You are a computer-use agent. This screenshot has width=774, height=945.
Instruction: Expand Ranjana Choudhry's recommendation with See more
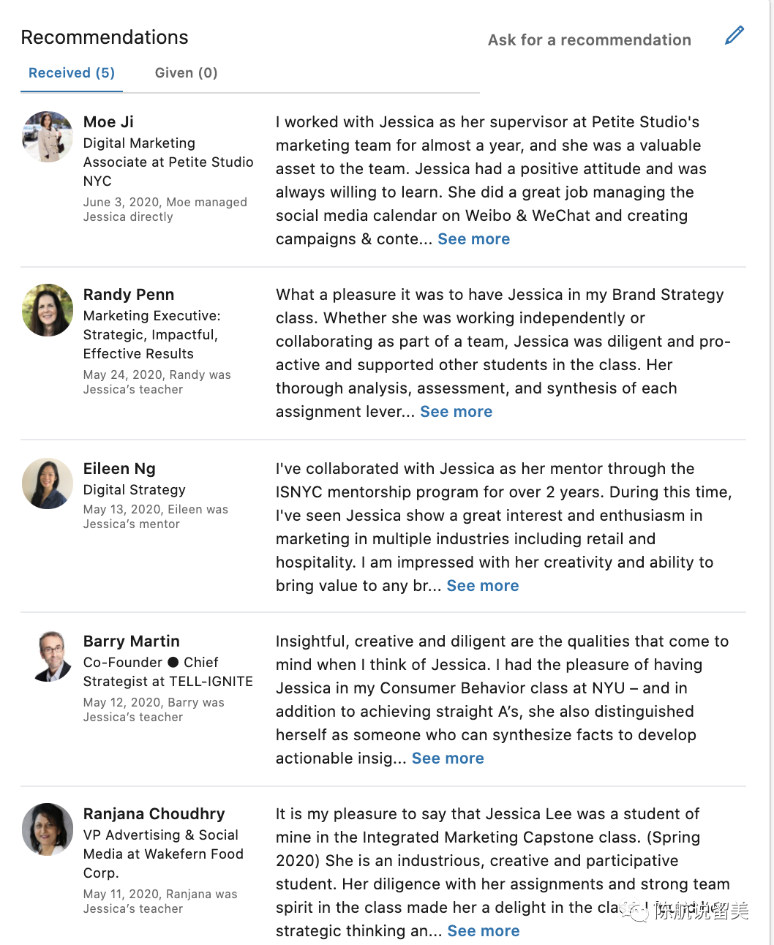click(484, 931)
